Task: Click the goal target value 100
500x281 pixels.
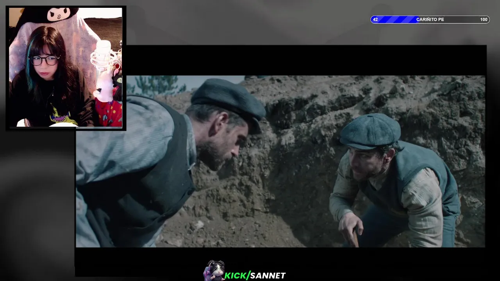Action: (x=484, y=20)
